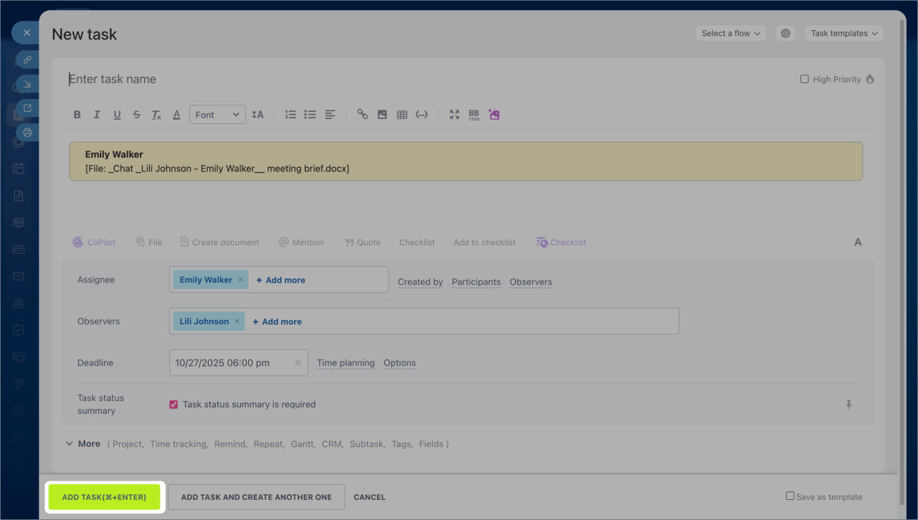Switch editor to BB code mode
This screenshot has width=918, height=520.
click(474, 115)
